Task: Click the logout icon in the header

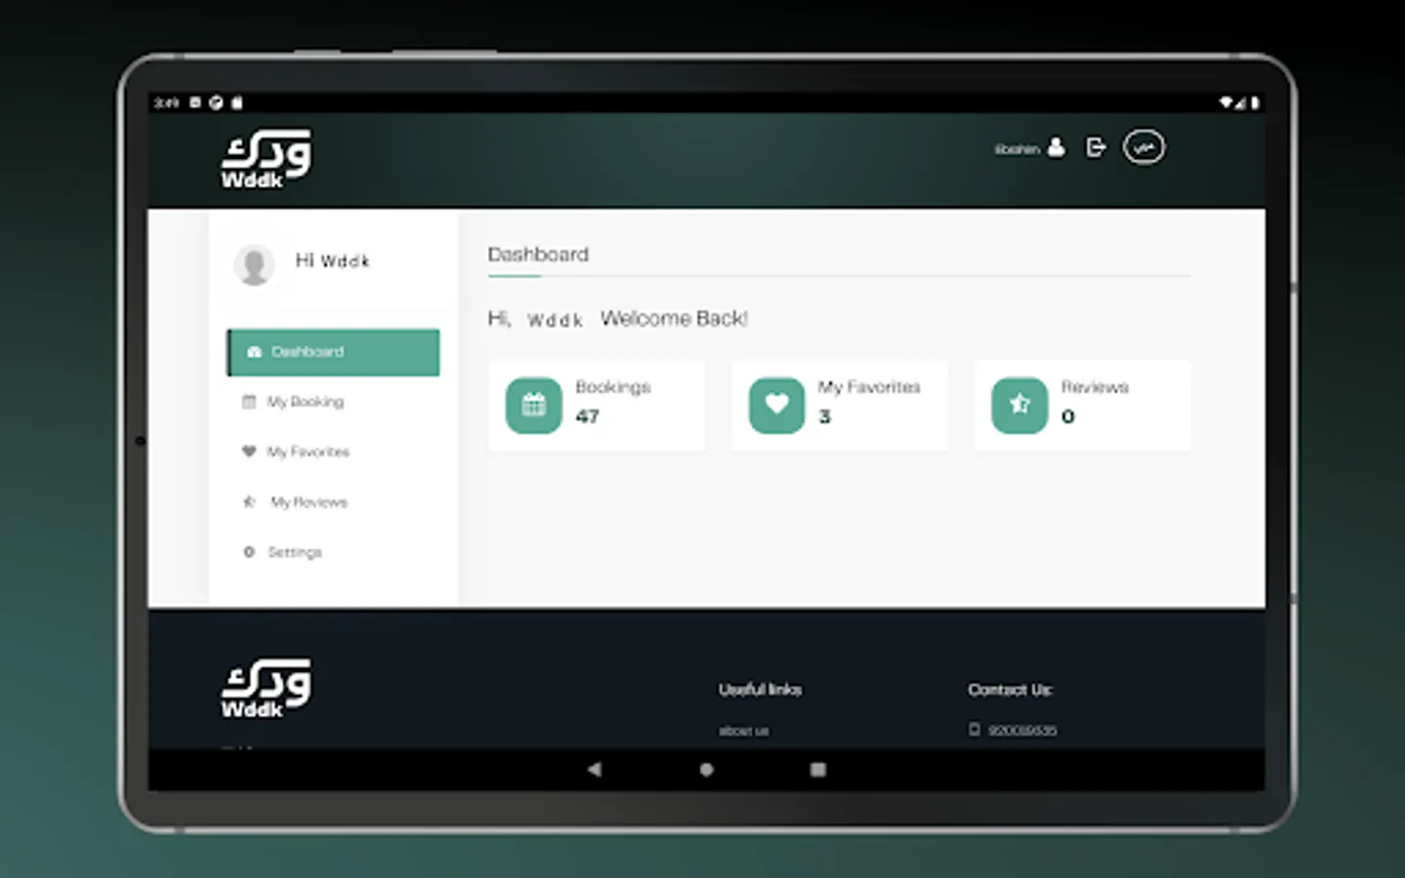Action: [x=1096, y=147]
